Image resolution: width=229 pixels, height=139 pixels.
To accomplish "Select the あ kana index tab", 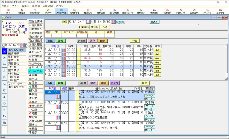I will tap(4, 58).
